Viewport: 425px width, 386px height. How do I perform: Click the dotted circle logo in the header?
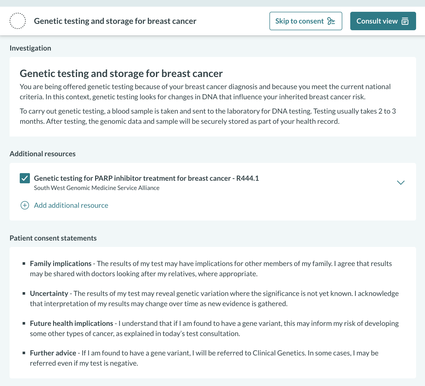pyautogui.click(x=18, y=21)
